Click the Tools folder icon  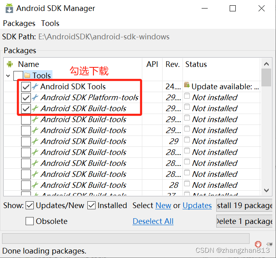[x=27, y=75]
